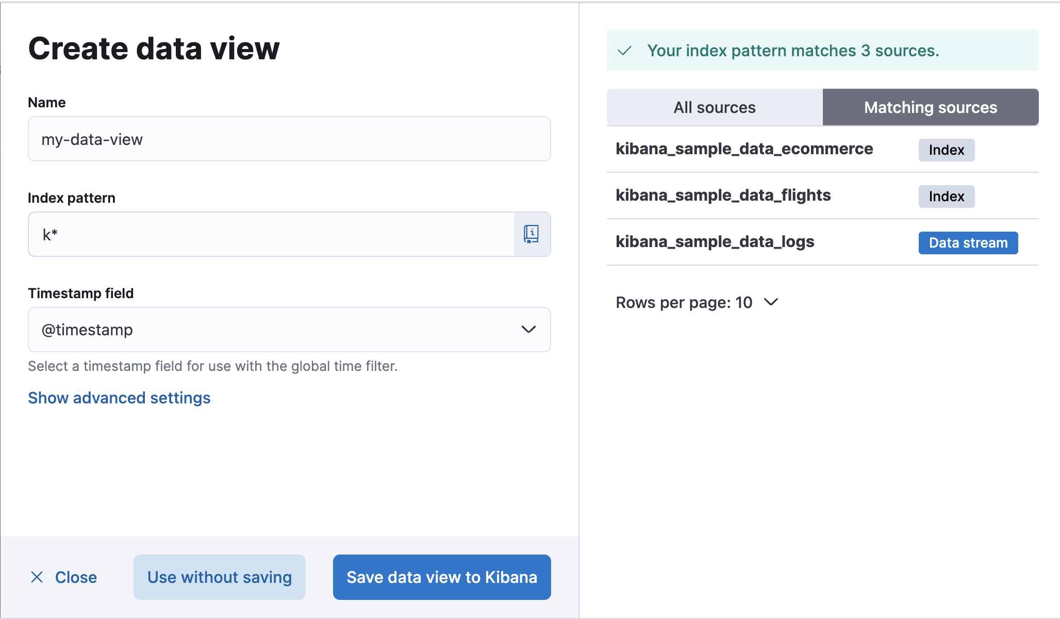Click the success message about 3 sources
Viewport: 1060px width, 619px height.
pyautogui.click(x=793, y=50)
